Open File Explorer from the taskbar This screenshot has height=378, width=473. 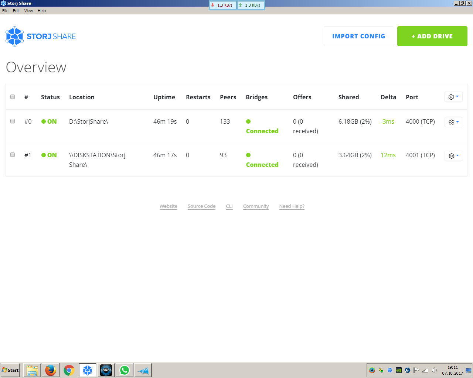[x=32, y=370]
